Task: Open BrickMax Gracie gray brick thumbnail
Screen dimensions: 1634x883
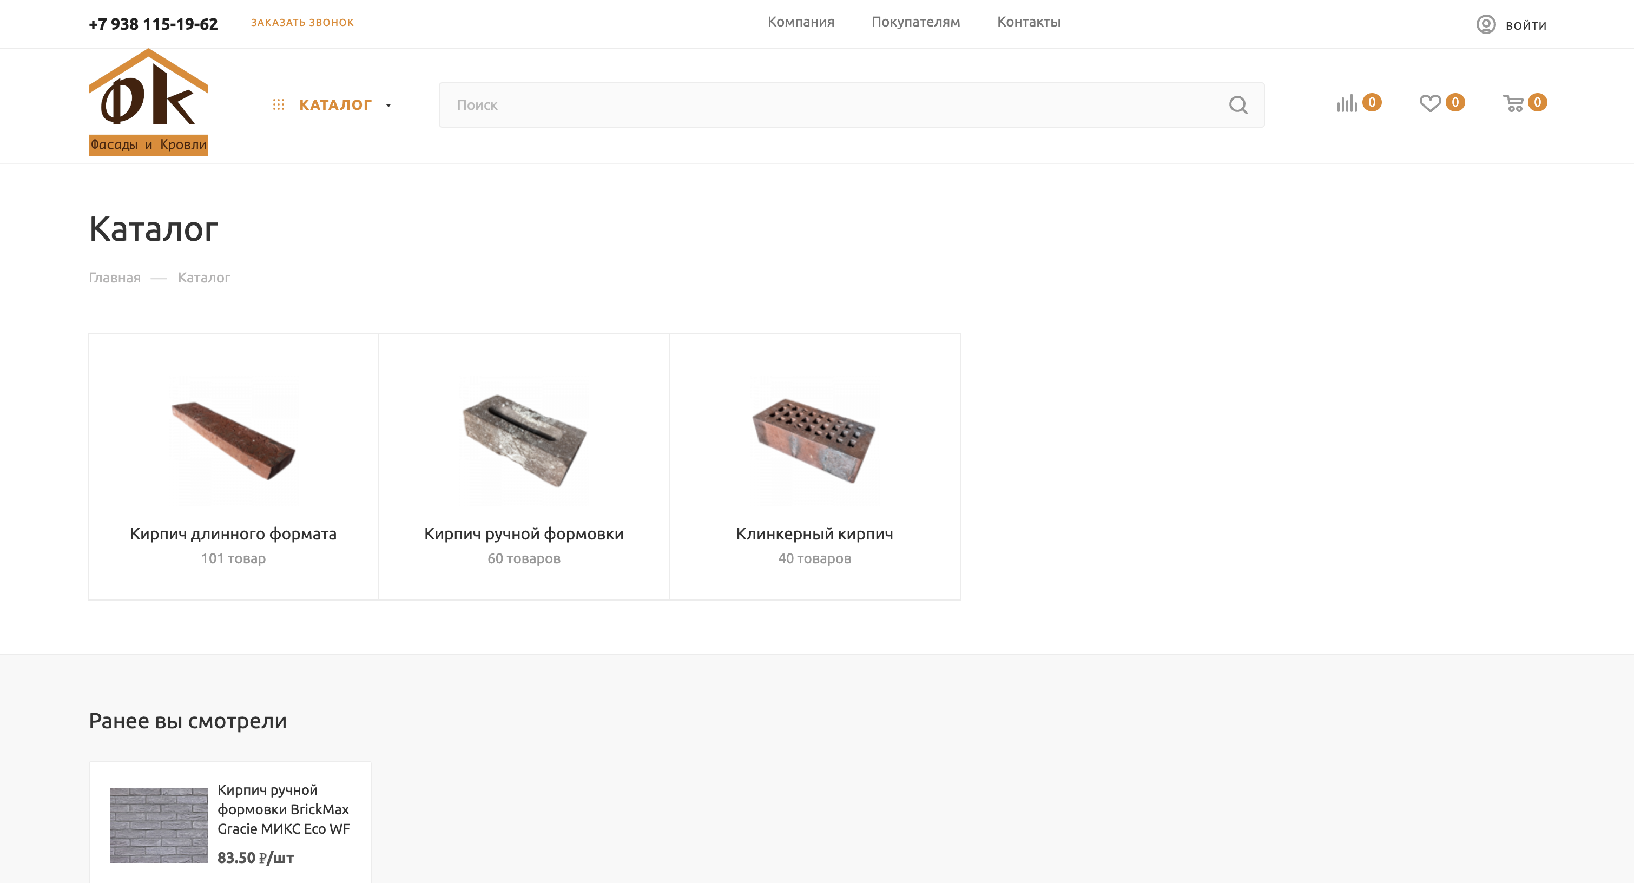Action: 159,825
